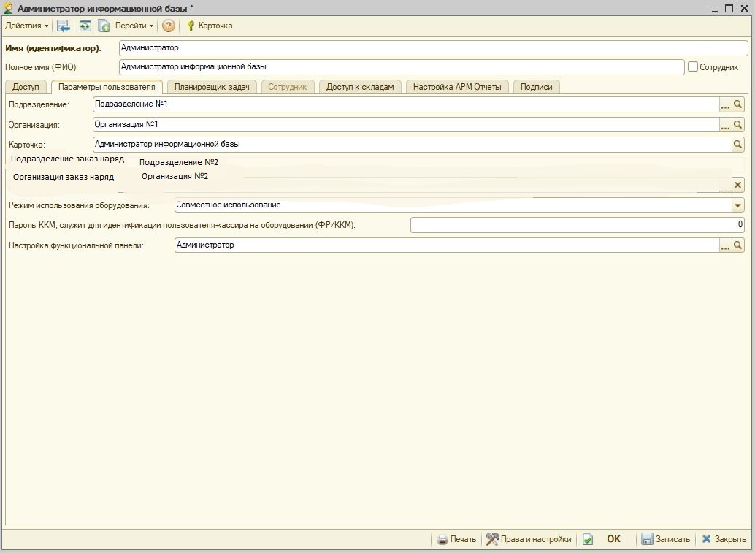
Task: Click the document checkmark icon left of OK
Action: (x=588, y=539)
